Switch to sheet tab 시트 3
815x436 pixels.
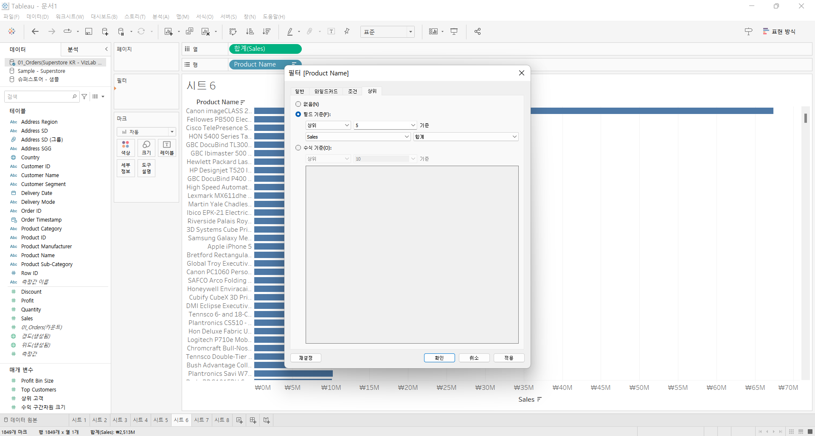[120, 420]
